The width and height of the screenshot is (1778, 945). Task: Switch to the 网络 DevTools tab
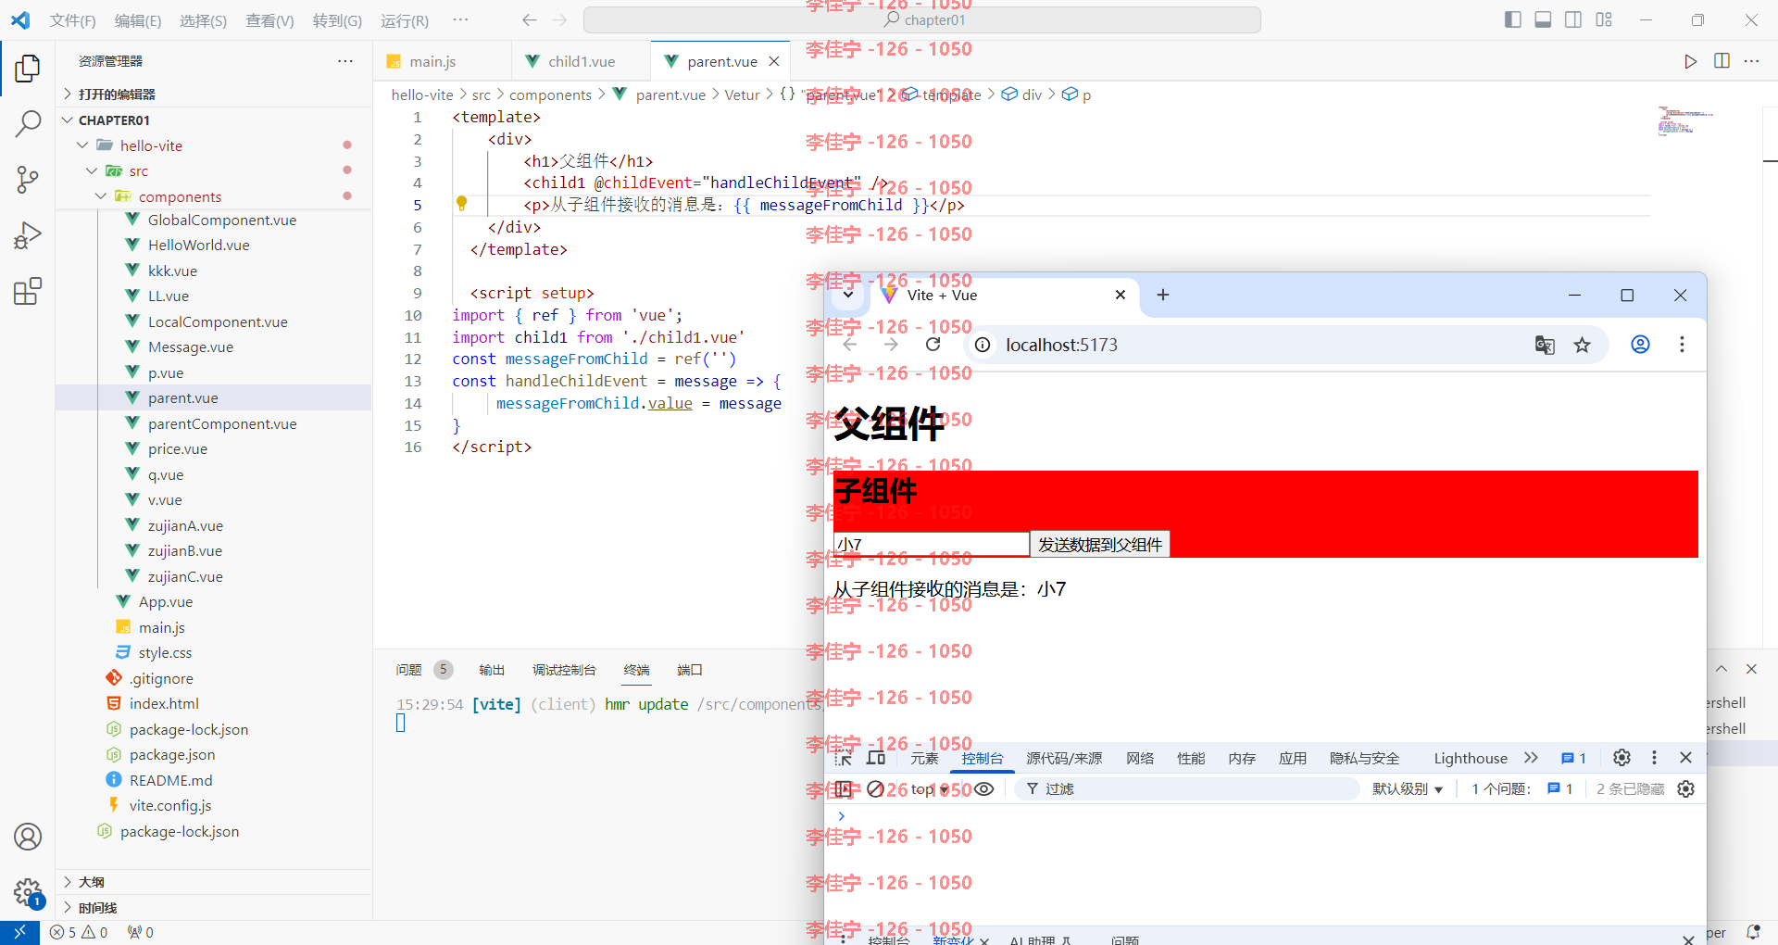coord(1140,759)
